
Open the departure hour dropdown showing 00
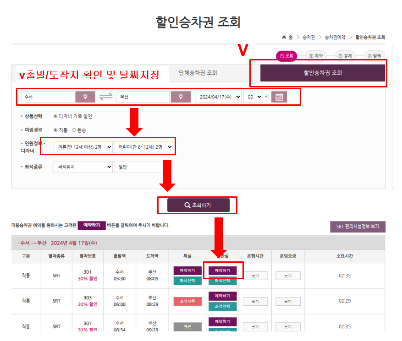[253, 97]
